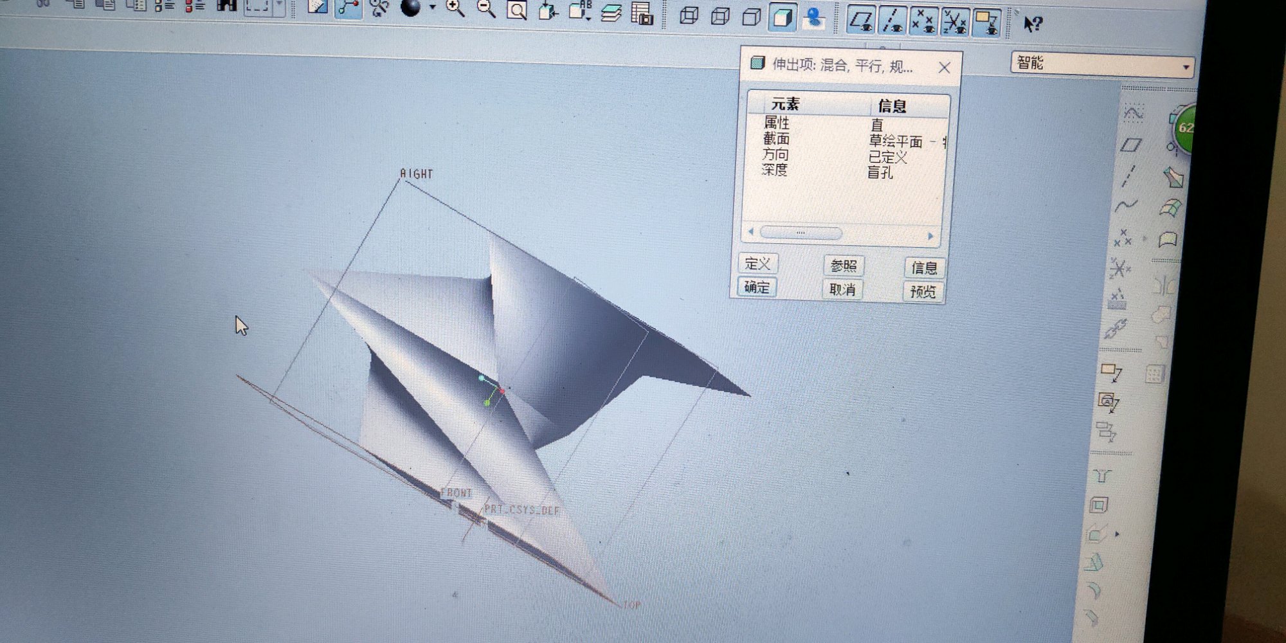
Task: Click the 定义 button
Action: (x=757, y=264)
